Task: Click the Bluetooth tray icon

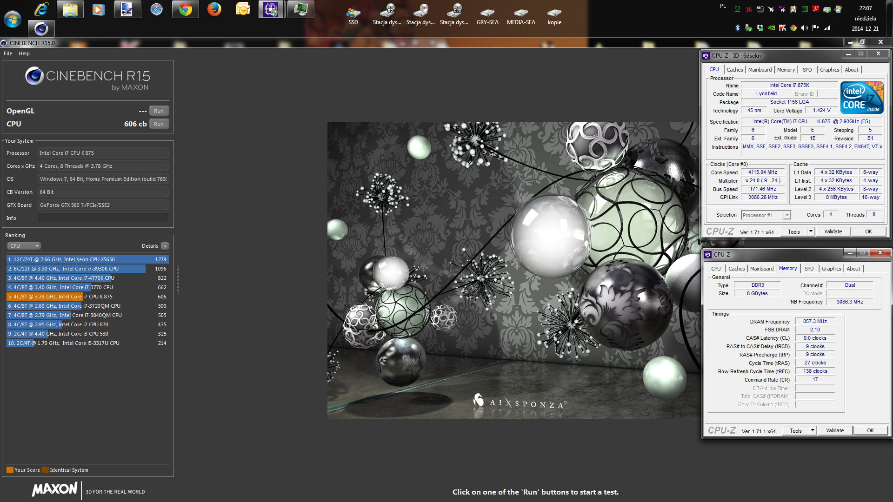Action: 737,28
